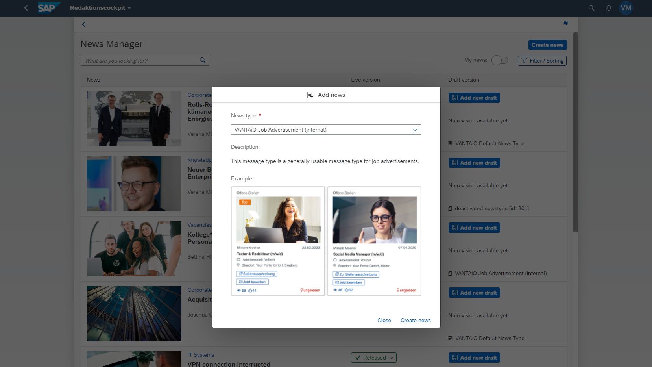Click the Social Media Manager example thumbnail
The image size is (652, 367).
374,241
